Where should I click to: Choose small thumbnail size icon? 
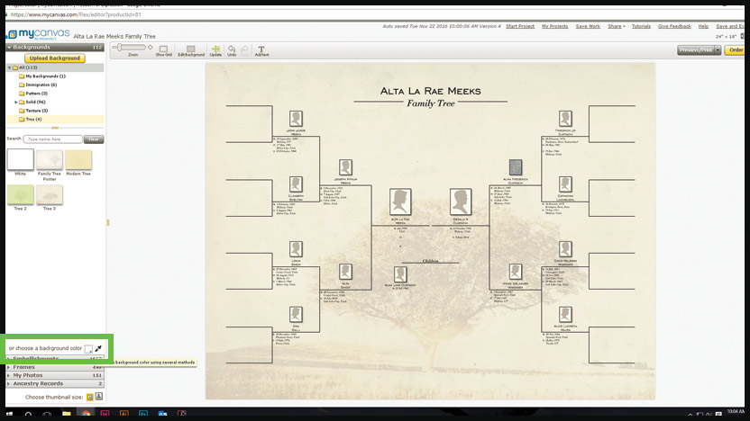click(89, 397)
